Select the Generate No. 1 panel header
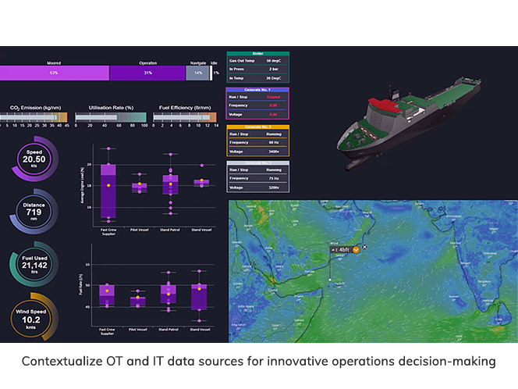The width and height of the screenshot is (518, 389). point(257,91)
